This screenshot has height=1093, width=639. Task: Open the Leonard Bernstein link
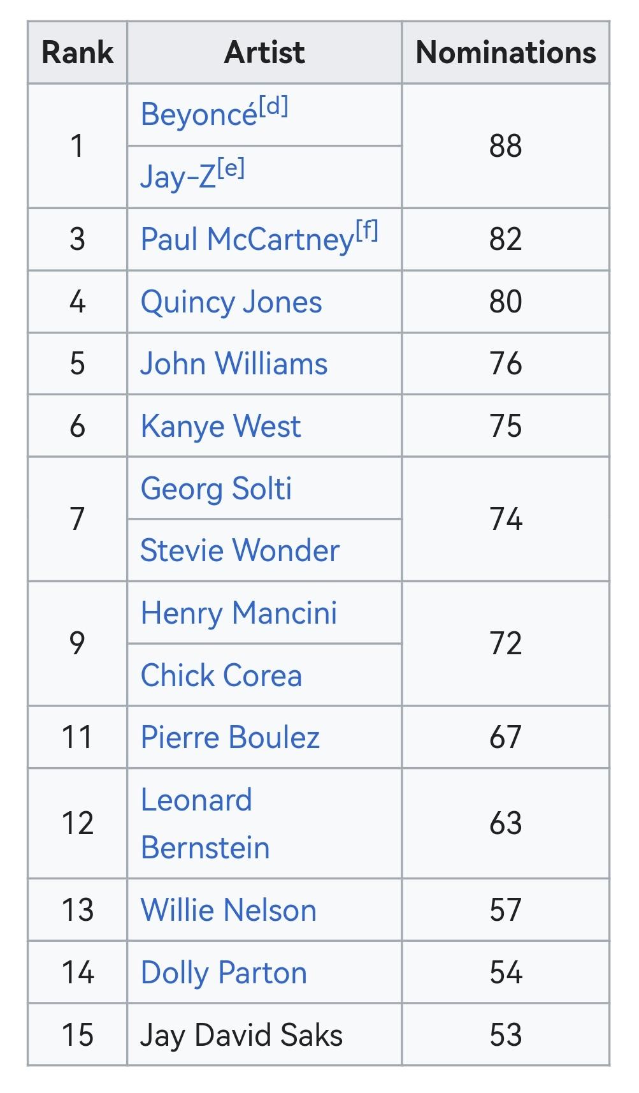click(x=205, y=824)
